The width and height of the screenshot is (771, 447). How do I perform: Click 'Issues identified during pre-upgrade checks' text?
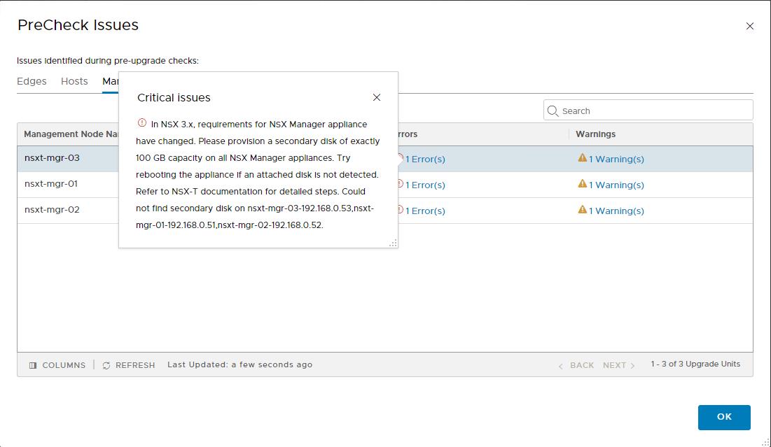[x=108, y=61]
